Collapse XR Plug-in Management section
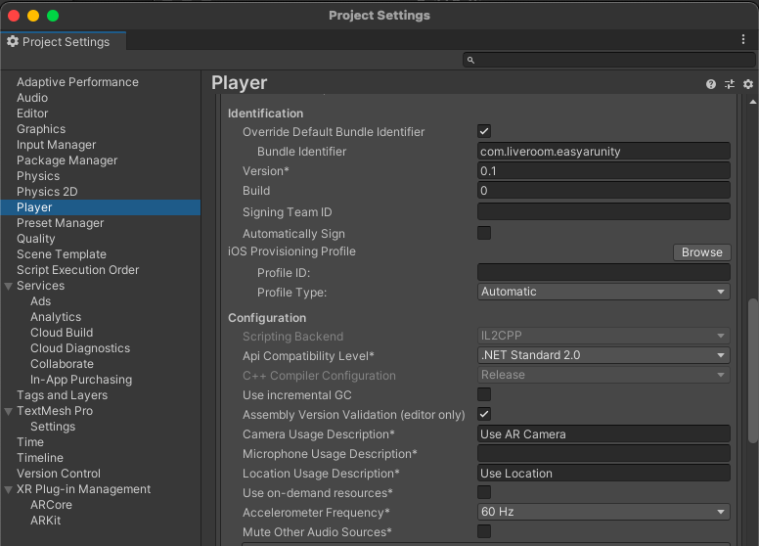This screenshot has height=546, width=759. tap(9, 489)
